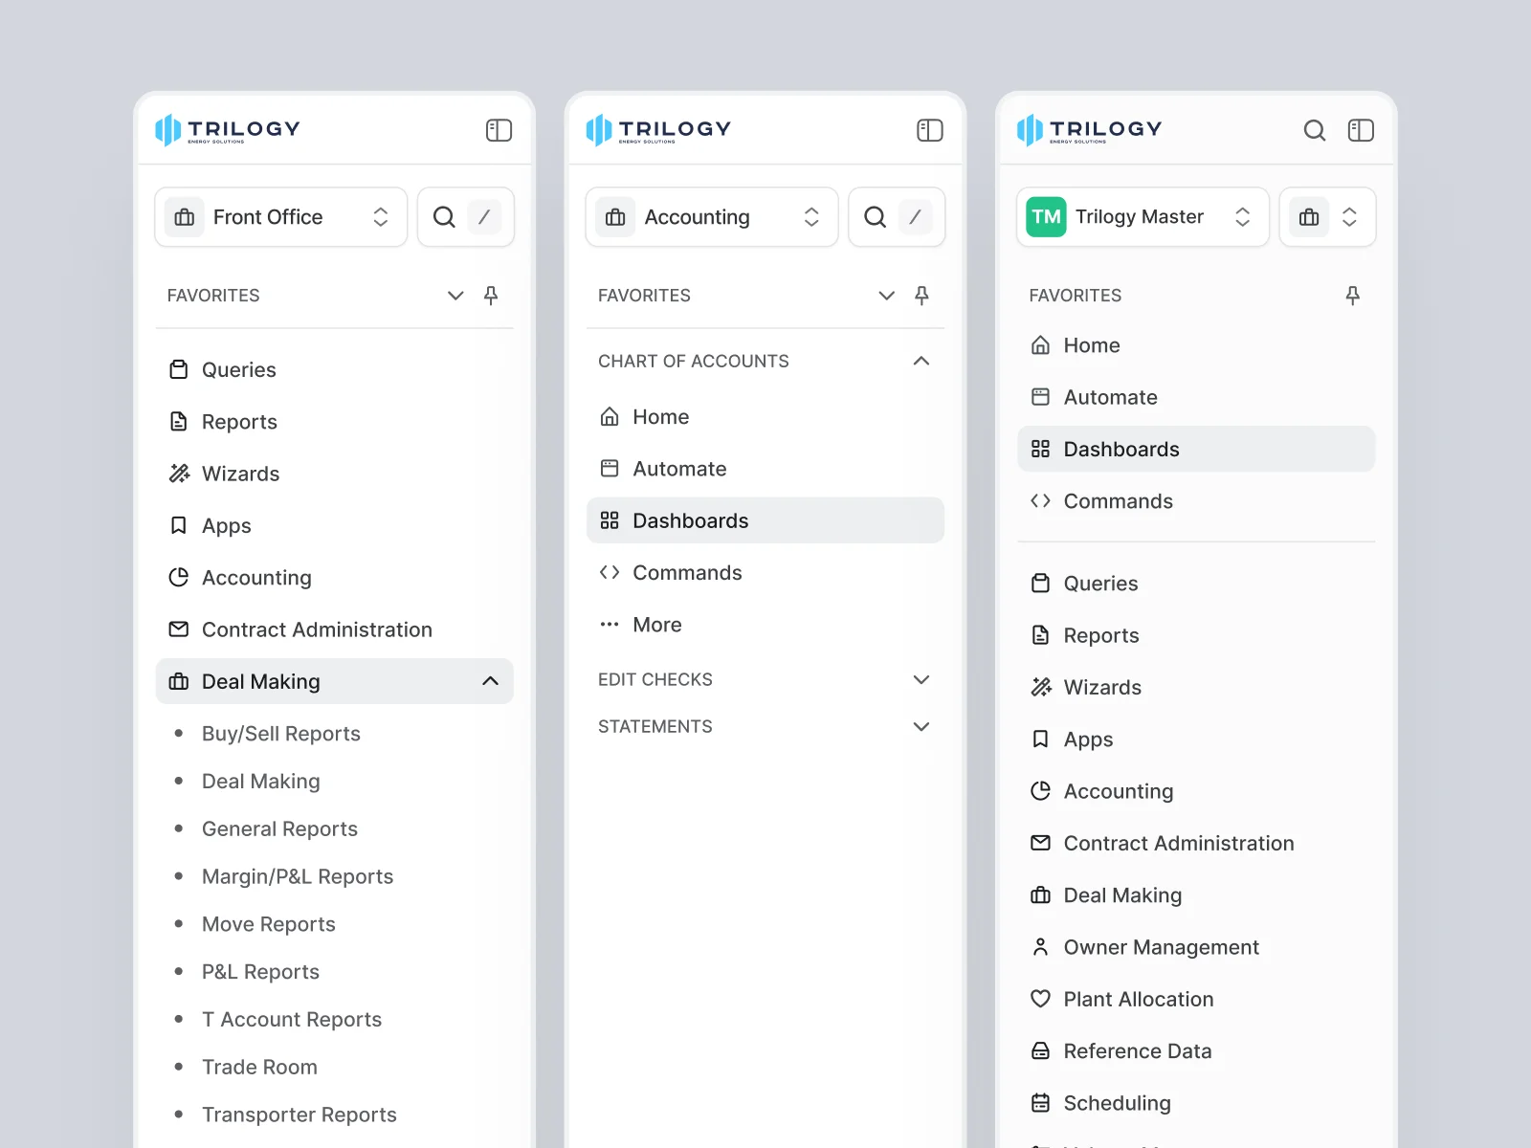The height and width of the screenshot is (1148, 1531).
Task: Click Queries icon in Front Office panel
Action: (179, 369)
